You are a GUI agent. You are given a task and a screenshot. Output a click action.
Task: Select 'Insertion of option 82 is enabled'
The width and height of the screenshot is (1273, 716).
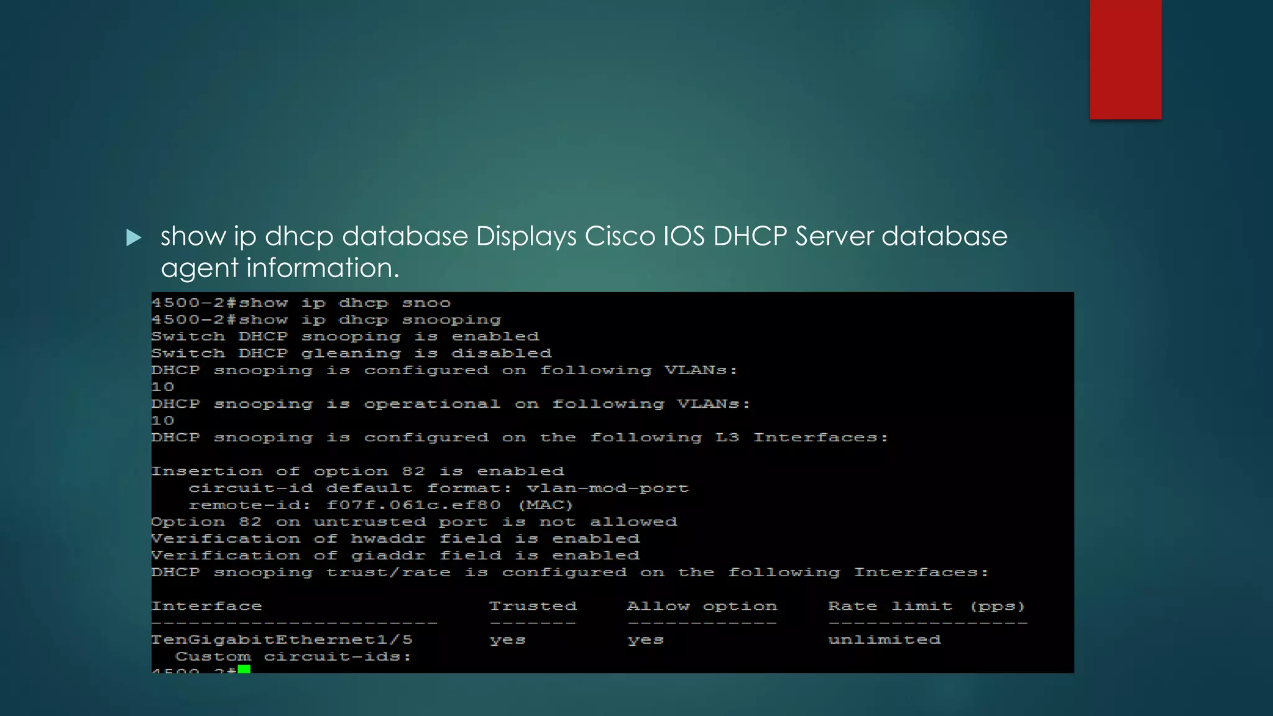click(358, 471)
